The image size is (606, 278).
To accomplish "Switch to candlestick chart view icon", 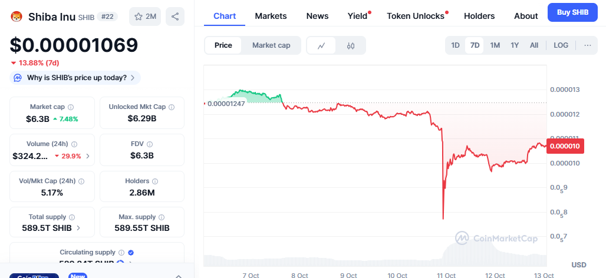I will tap(351, 45).
